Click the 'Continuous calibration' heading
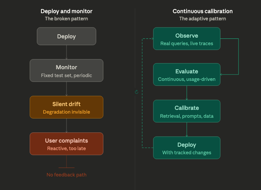 203,11
